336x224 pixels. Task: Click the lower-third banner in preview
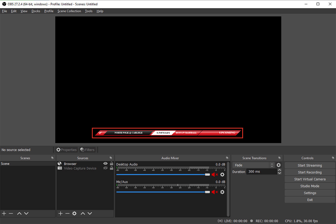(x=167, y=133)
